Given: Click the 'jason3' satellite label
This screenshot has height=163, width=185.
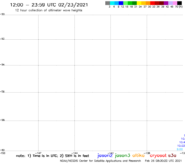Looking at the screenshot, I should tap(122, 155).
